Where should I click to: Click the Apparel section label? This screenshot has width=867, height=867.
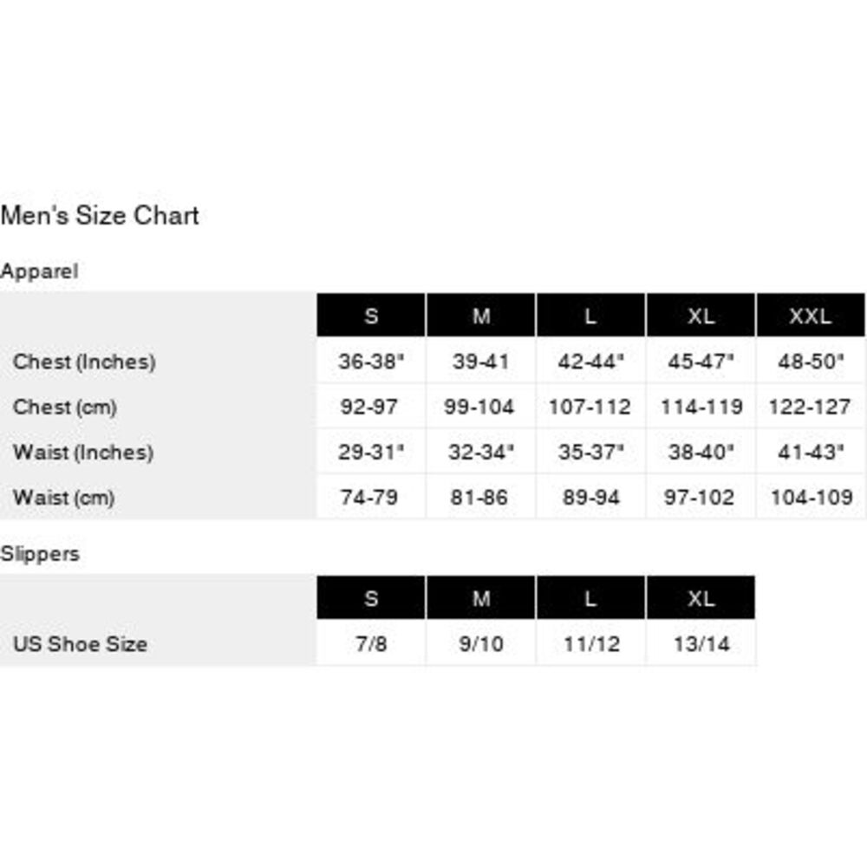(x=39, y=271)
